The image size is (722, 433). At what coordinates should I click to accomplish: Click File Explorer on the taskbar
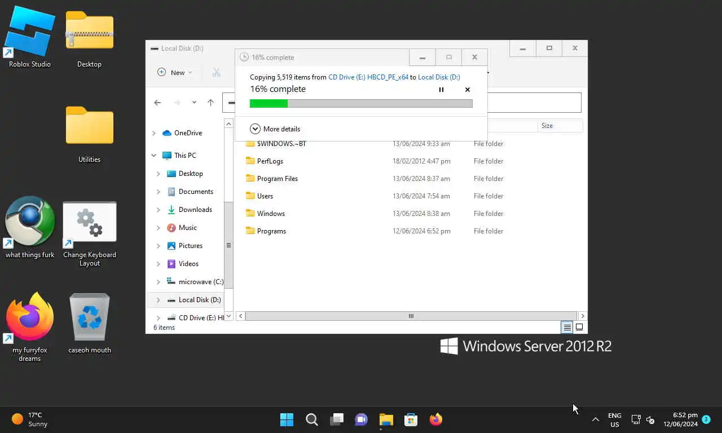pyautogui.click(x=386, y=419)
